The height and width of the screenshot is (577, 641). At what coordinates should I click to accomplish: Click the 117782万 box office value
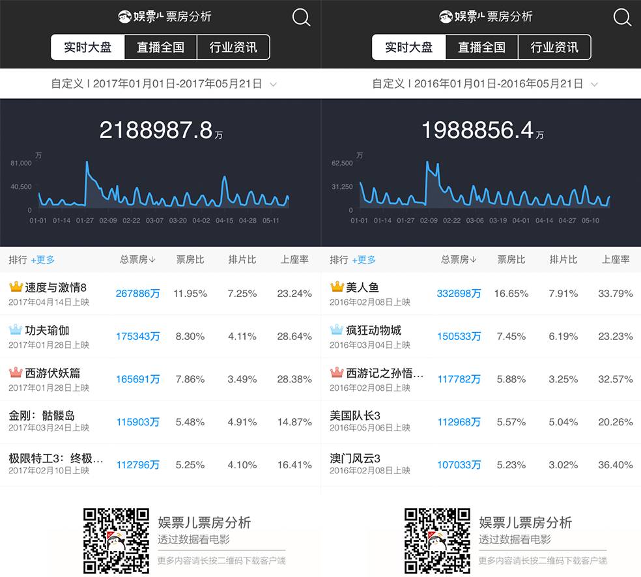(x=459, y=379)
